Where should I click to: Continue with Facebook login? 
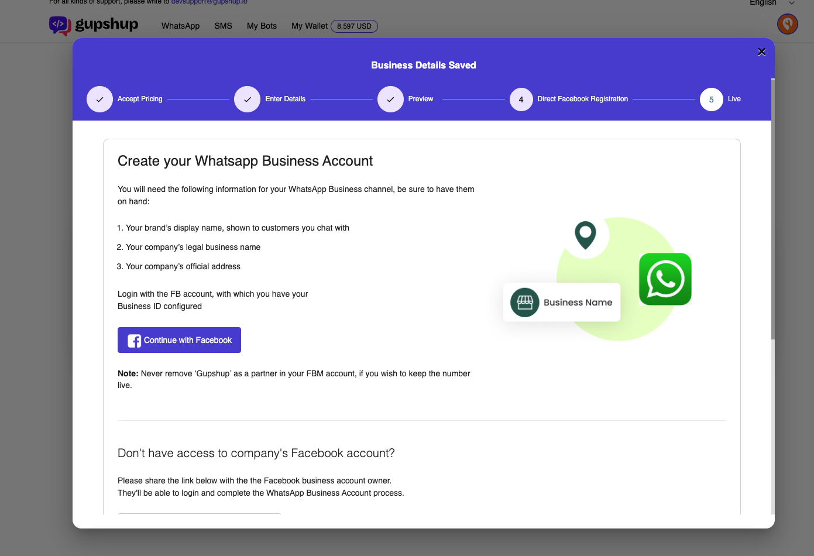click(179, 340)
